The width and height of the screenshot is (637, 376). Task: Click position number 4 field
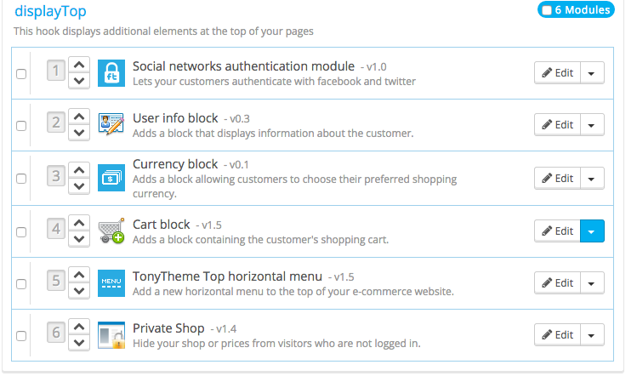tap(56, 229)
